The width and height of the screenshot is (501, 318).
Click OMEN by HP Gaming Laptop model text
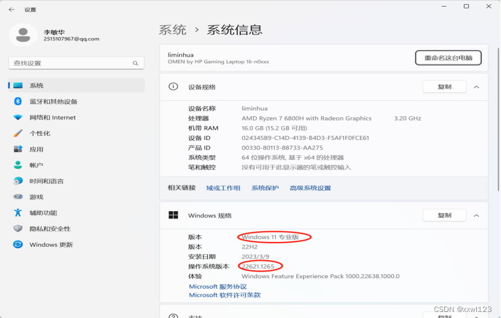[x=219, y=62]
